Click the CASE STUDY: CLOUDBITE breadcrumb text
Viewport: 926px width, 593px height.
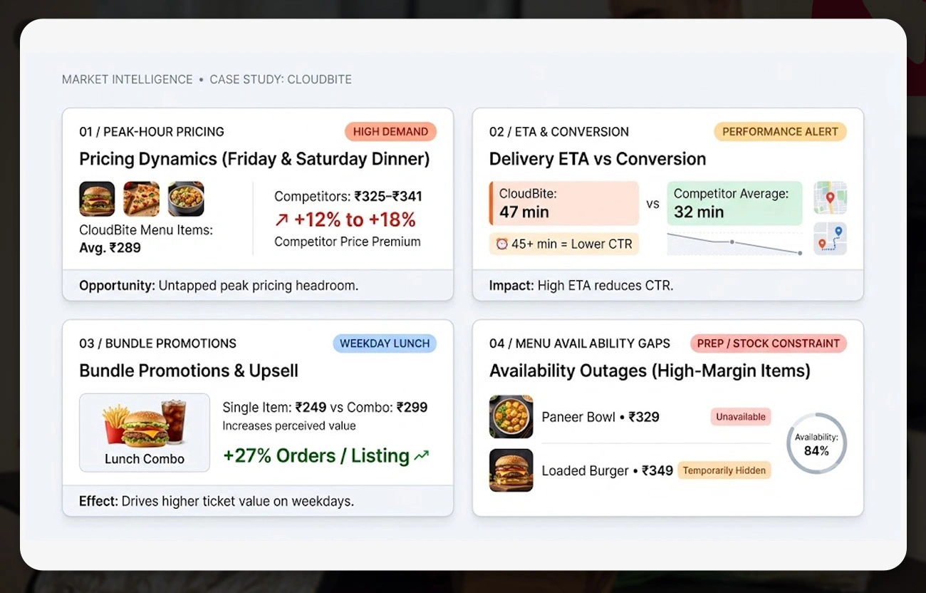click(x=281, y=79)
